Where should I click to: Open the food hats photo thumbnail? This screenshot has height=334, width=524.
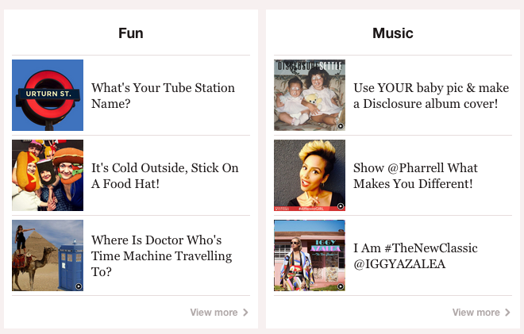click(48, 175)
